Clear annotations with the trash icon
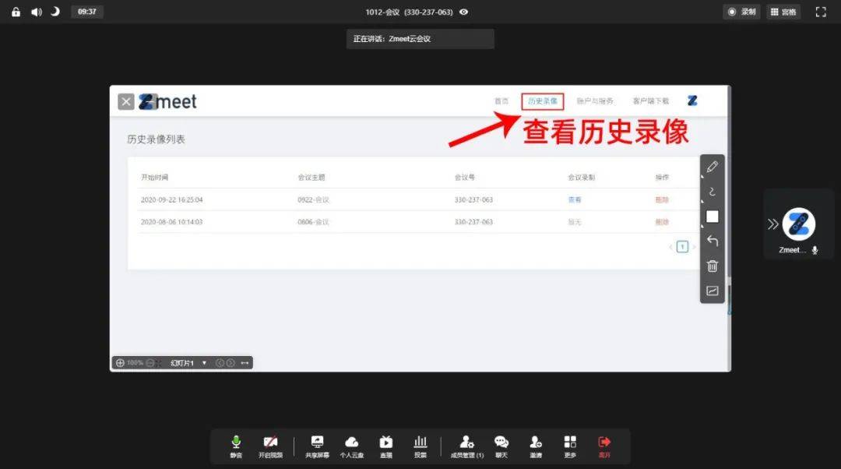 (713, 266)
